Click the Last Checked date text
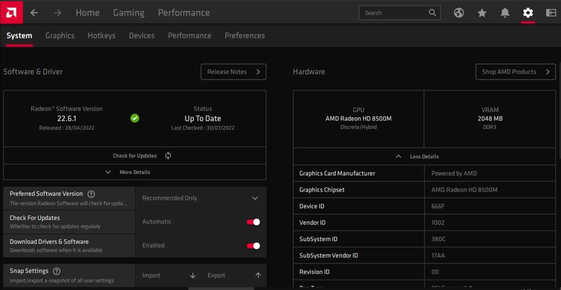 (x=203, y=128)
